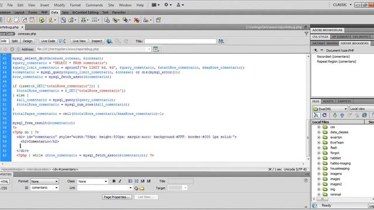Image resolution: width=374 pixels, height=210 pixels.
Task: Click into the document Title input field
Action: (x=180, y=41)
